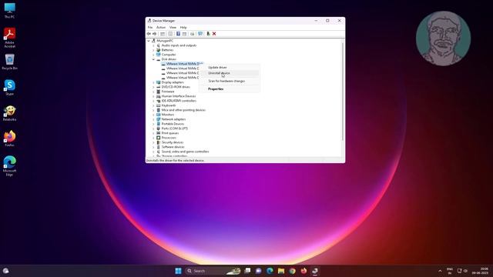Open the Help menu
The image size is (493, 277).
183,28
